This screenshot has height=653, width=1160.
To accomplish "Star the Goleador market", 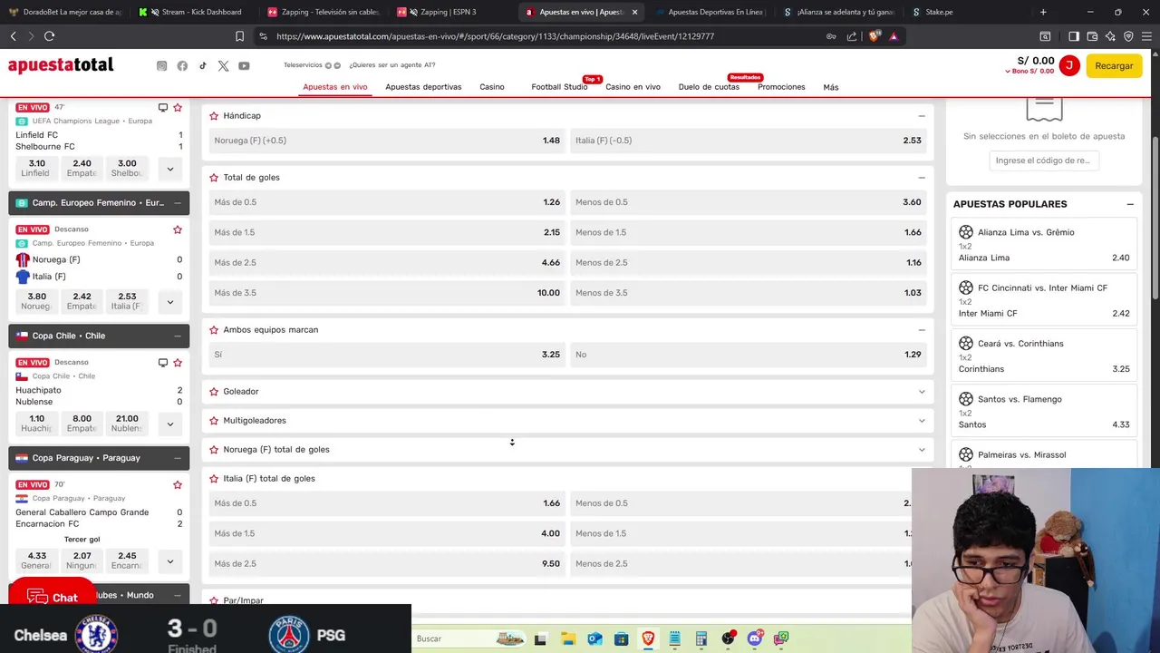I will click(x=214, y=391).
